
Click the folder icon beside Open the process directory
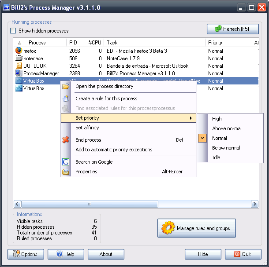66,86
